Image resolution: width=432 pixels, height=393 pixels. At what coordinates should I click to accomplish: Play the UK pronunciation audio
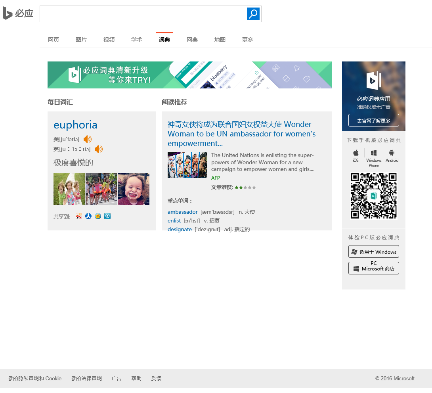tap(99, 149)
